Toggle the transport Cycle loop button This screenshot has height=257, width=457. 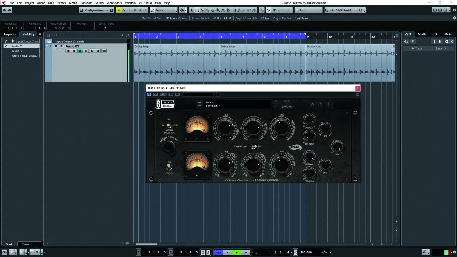(x=219, y=252)
